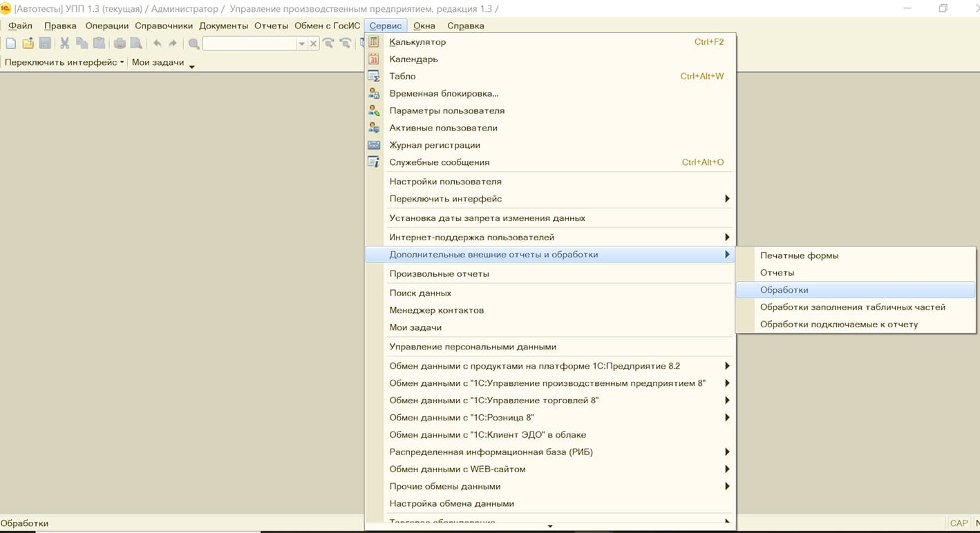This screenshot has width=980, height=533.
Task: Click the Параметры пользователя icon
Action: 374,111
